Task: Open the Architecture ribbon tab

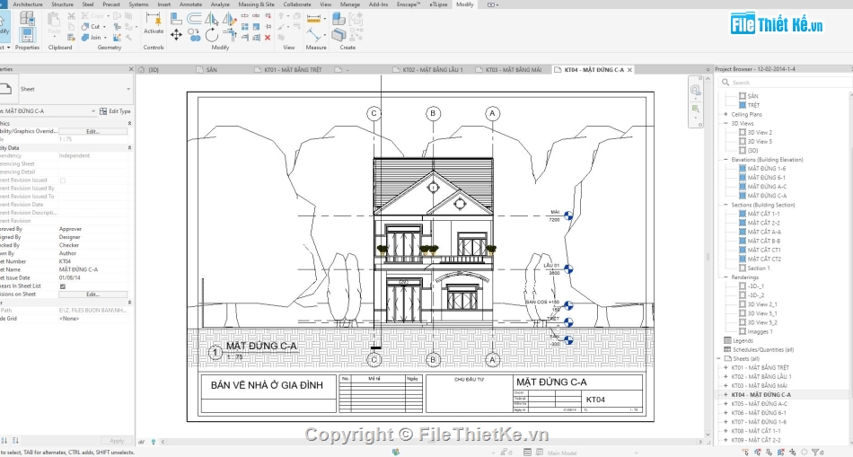Action: [x=28, y=4]
